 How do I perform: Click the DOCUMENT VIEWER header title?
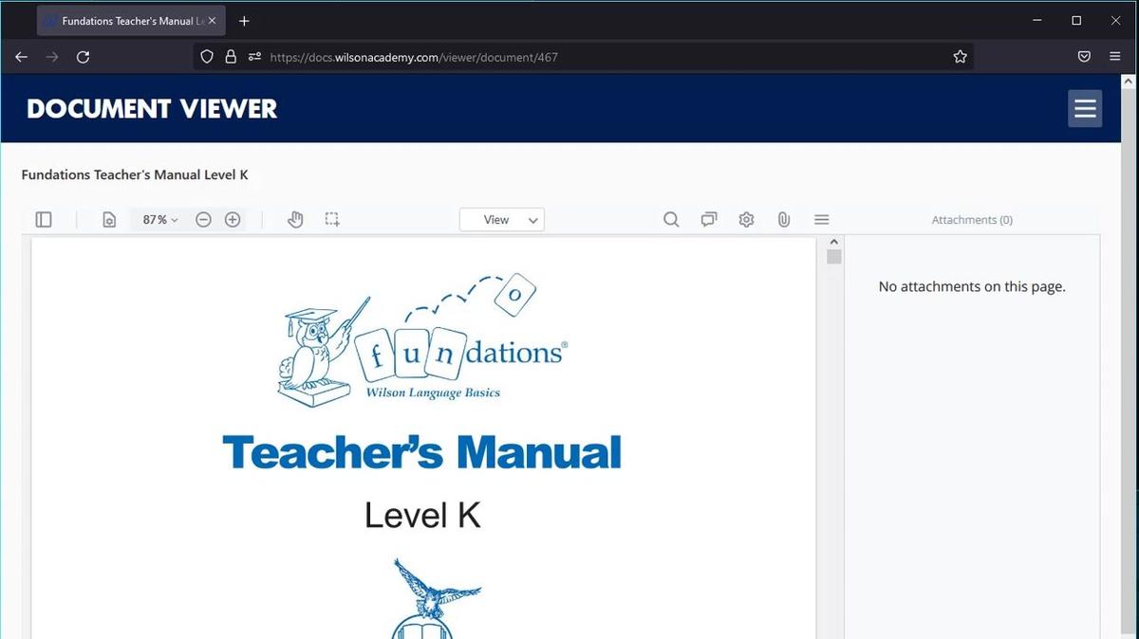coord(152,109)
